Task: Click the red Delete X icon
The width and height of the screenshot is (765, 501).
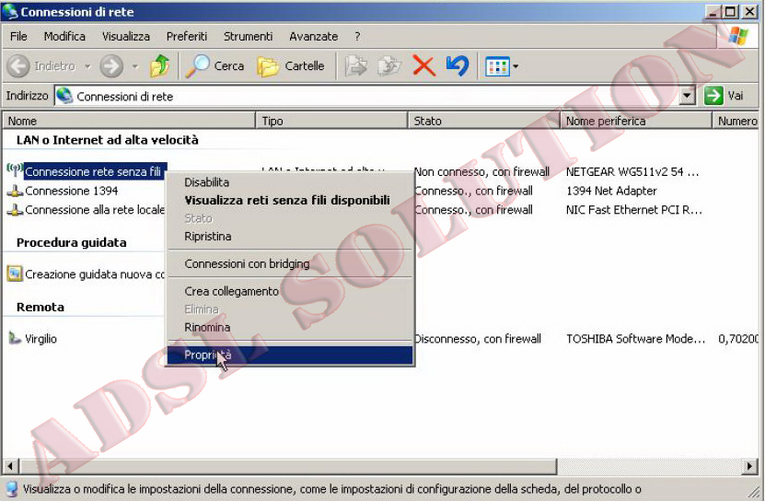Action: click(x=423, y=66)
